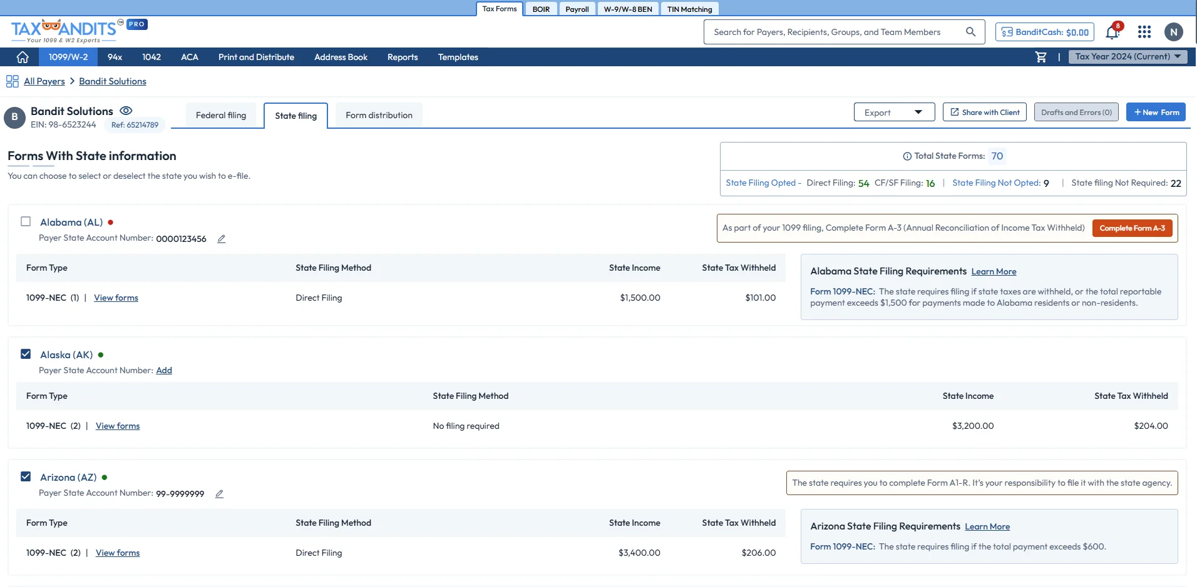Open the Export dropdown
Viewport: 1197px width, 587px height.
894,113
